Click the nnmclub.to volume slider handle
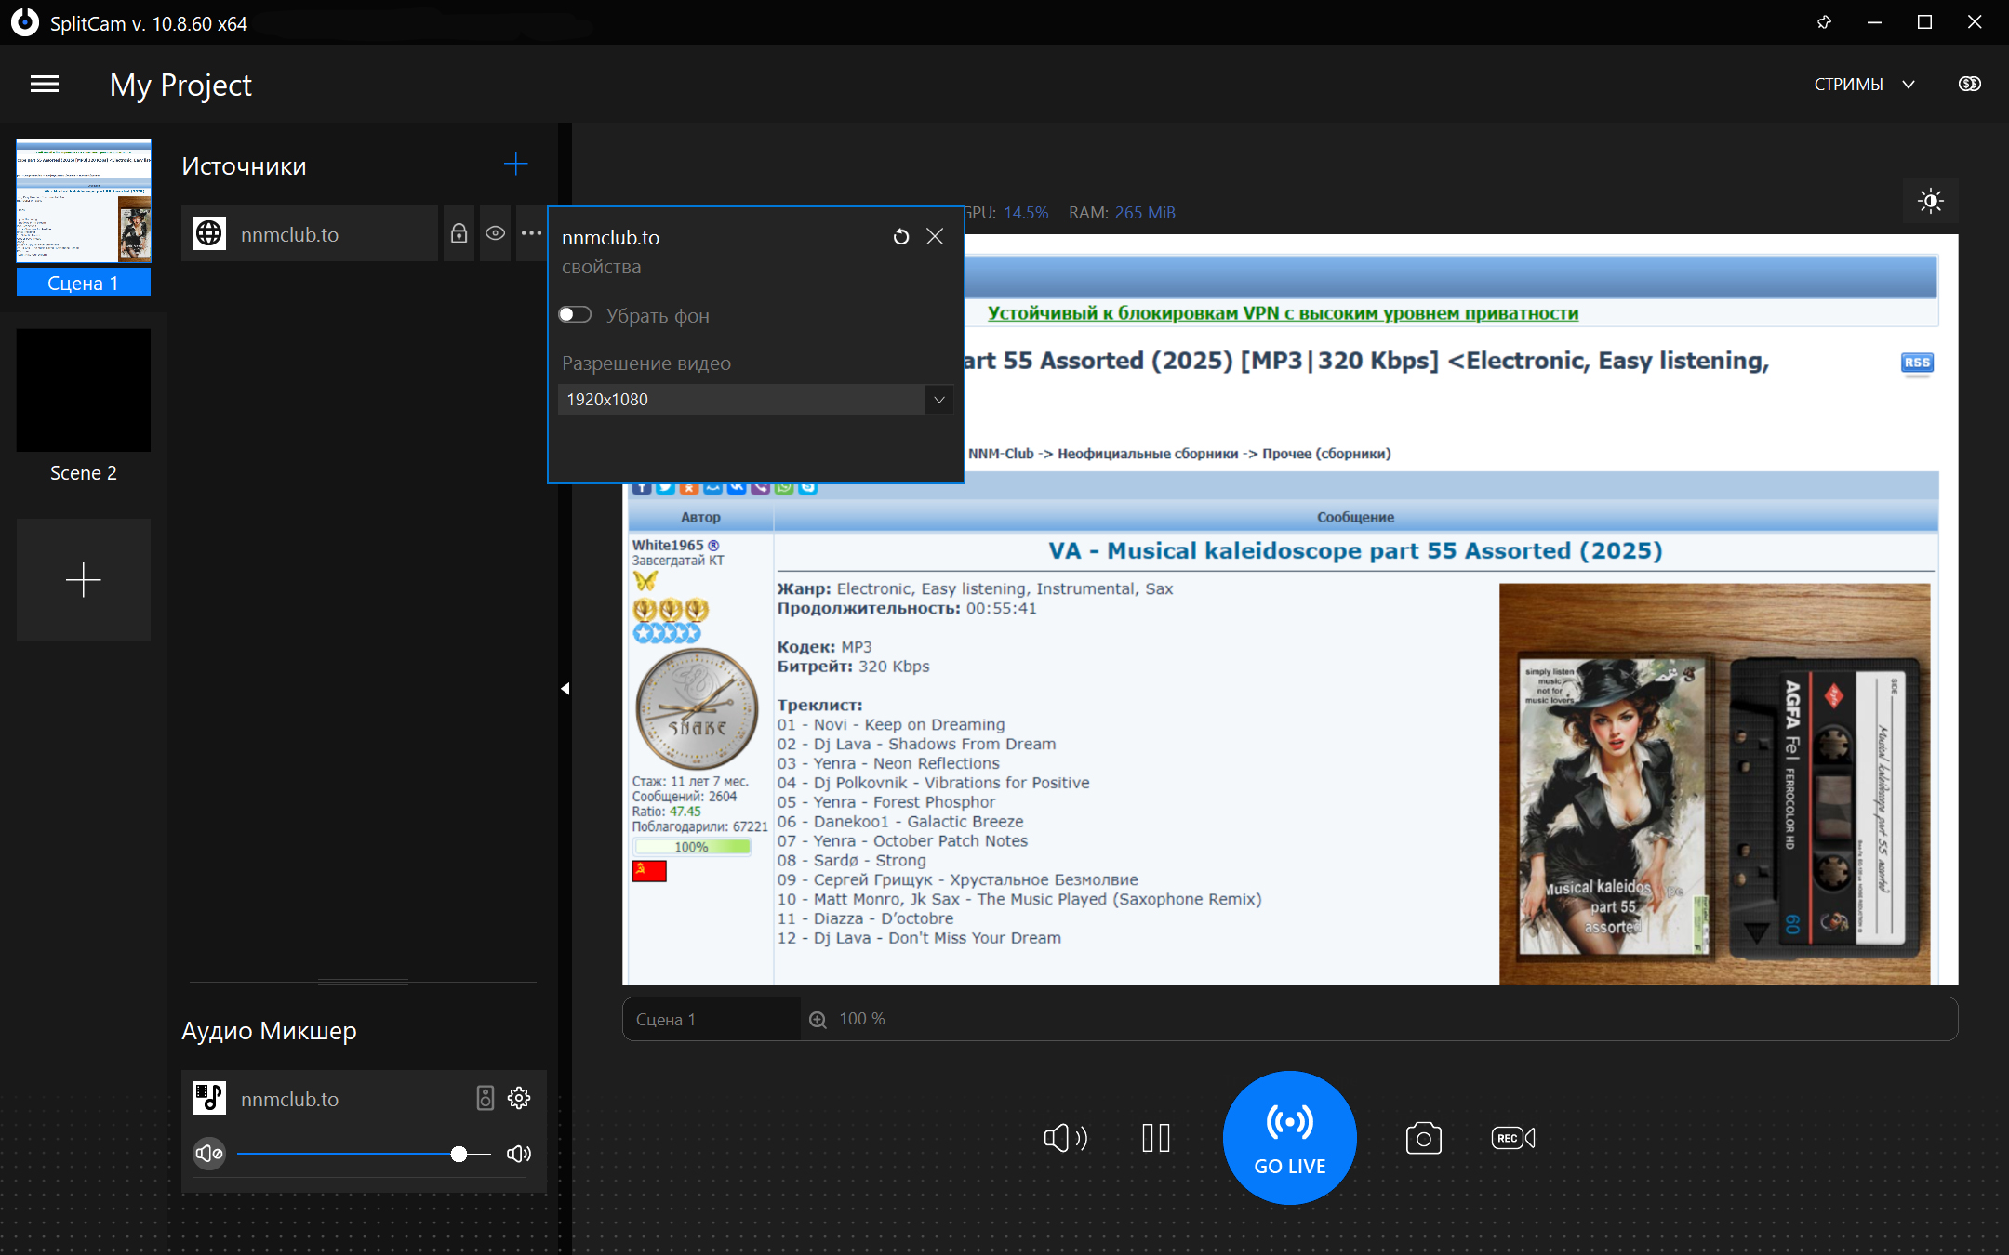 (x=459, y=1154)
